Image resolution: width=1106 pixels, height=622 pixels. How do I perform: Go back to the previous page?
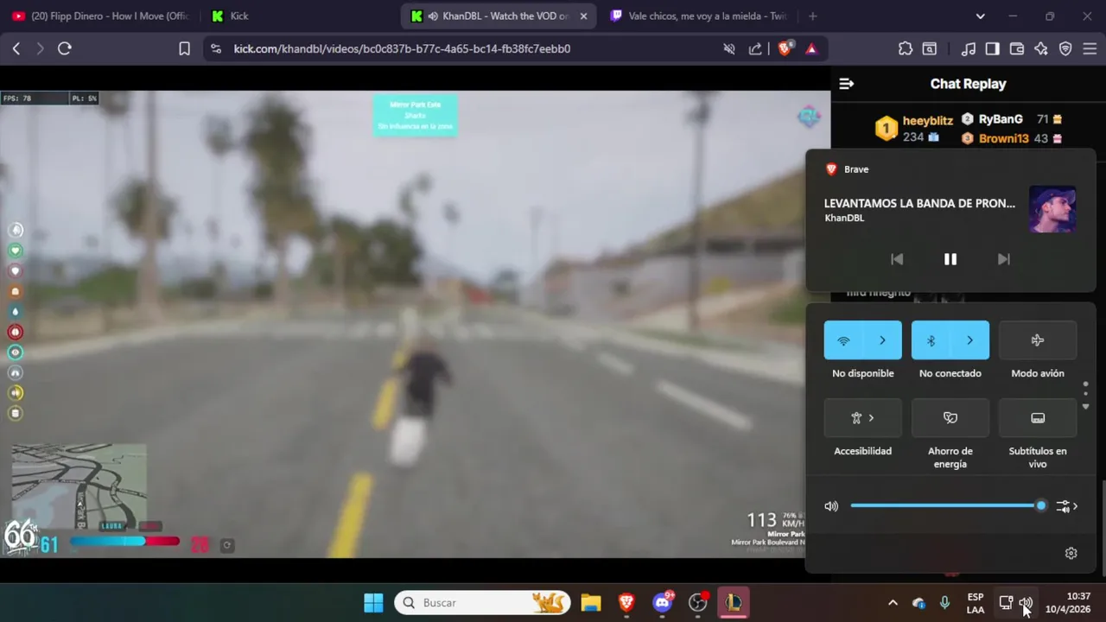16,48
